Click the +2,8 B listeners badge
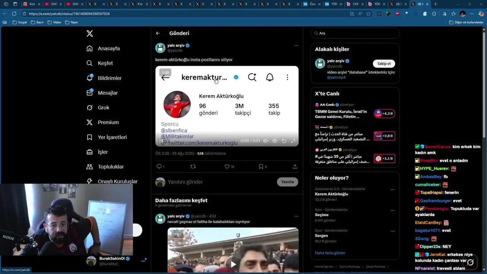 [x=384, y=136]
